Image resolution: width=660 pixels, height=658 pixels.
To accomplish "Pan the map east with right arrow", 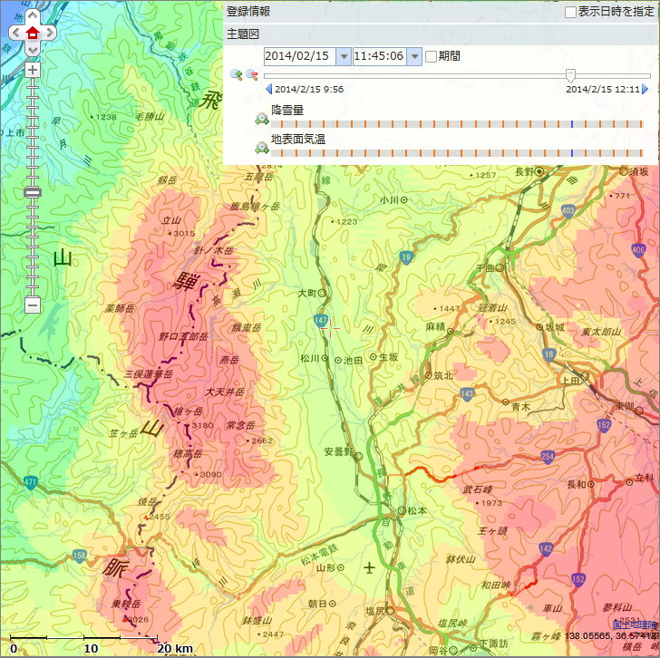I will 50,33.
